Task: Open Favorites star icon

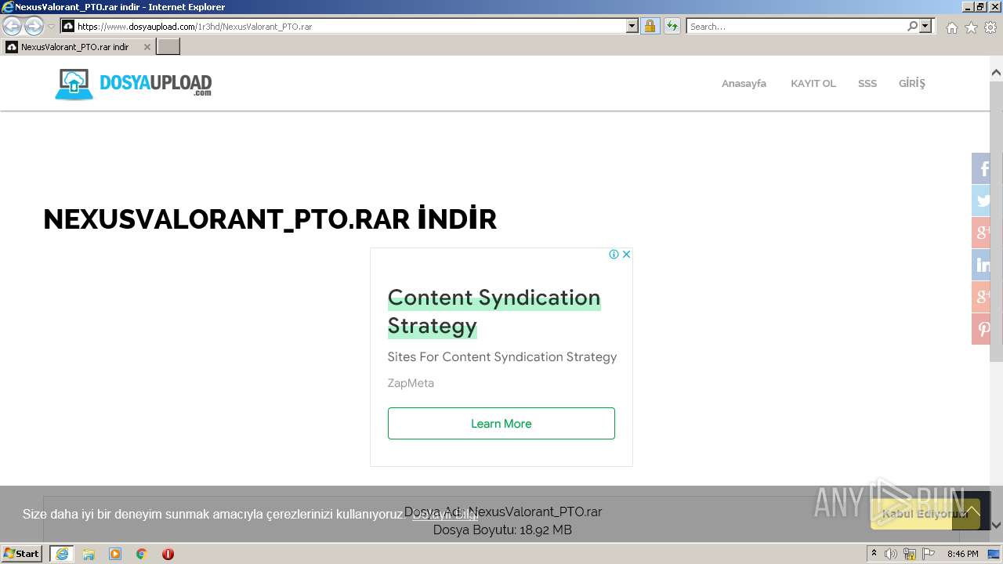Action: point(971,27)
